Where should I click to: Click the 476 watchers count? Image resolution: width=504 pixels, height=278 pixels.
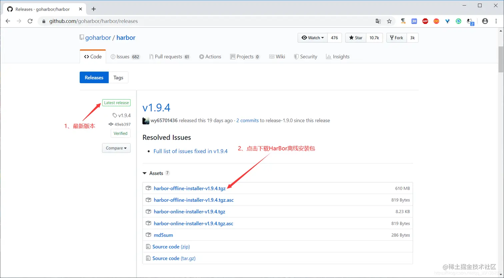[335, 38]
